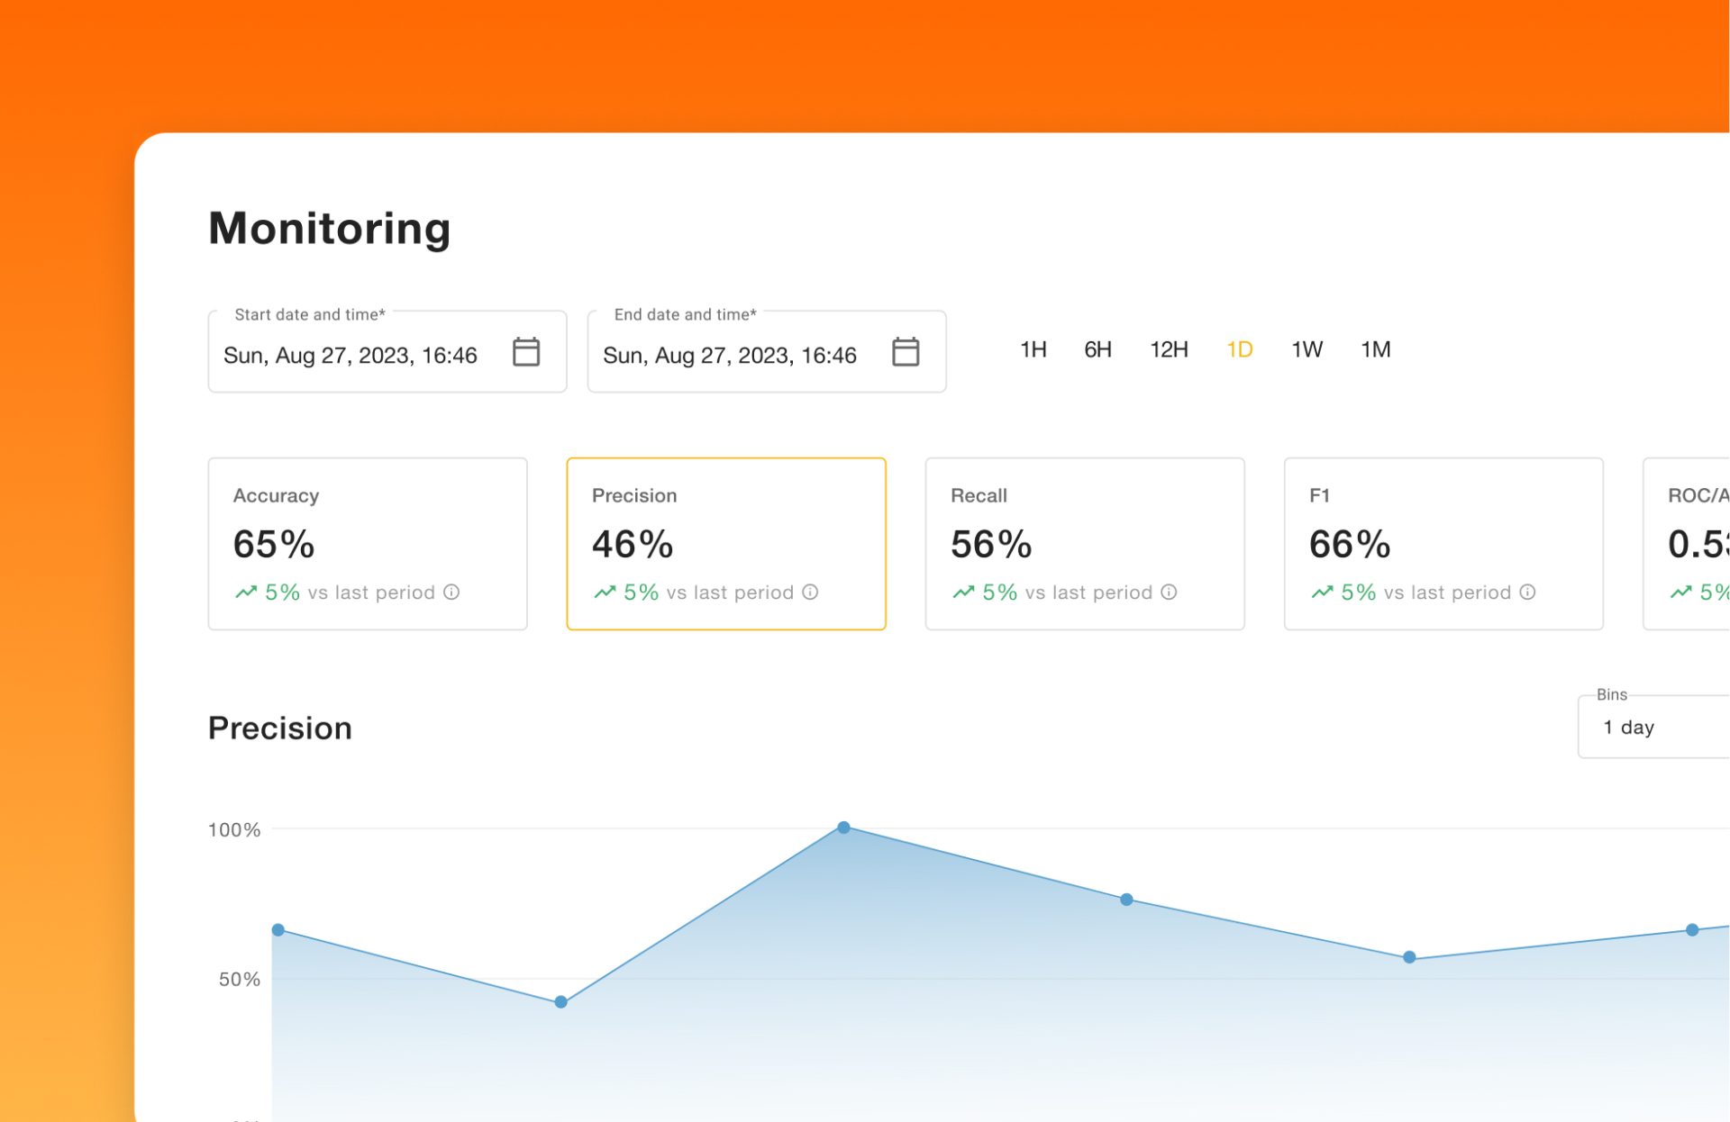Open the Start date calendar picker icon
1730x1122 pixels.
click(x=526, y=352)
